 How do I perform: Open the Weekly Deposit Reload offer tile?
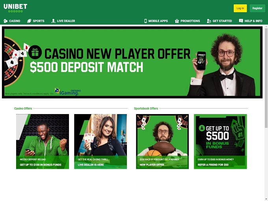click(x=43, y=142)
